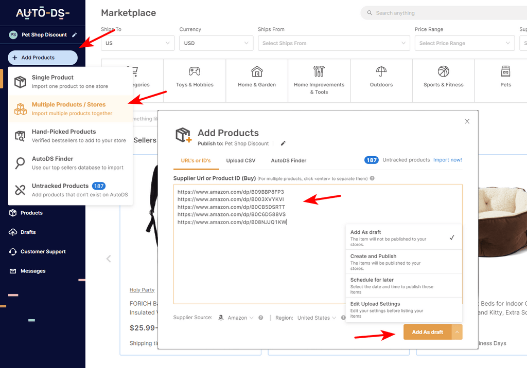Image resolution: width=527 pixels, height=368 pixels.
Task: Select the Toys & Hobbies category icon
Action: (x=195, y=71)
